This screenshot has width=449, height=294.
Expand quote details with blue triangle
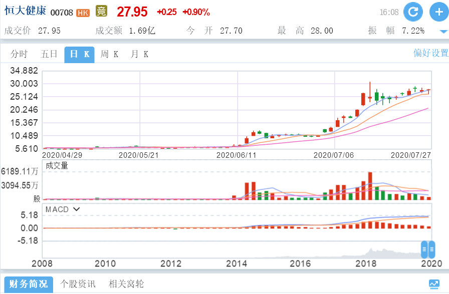tap(444, 32)
